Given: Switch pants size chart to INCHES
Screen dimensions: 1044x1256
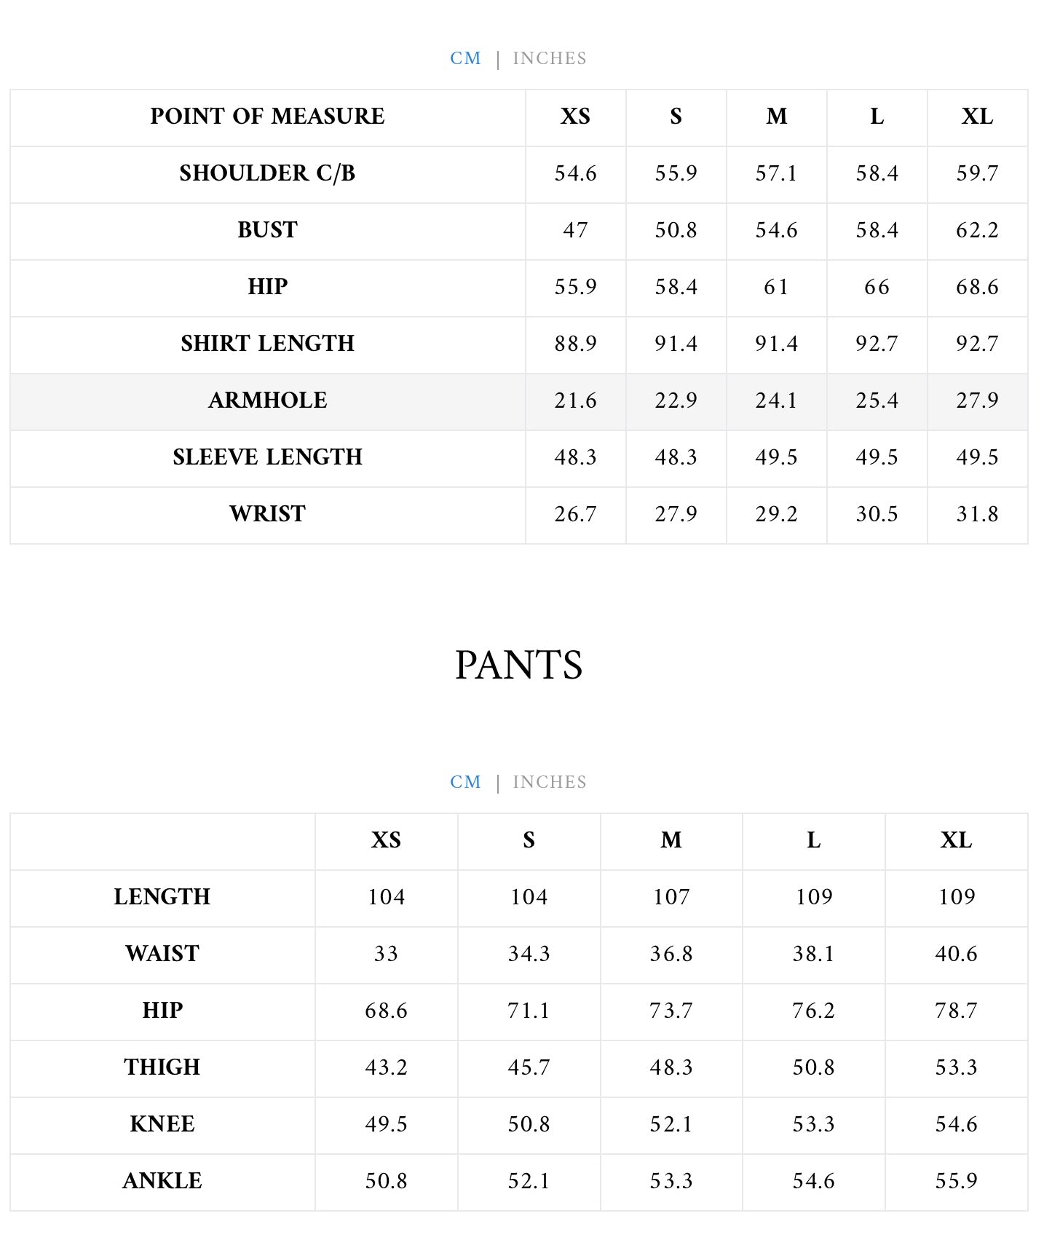Looking at the screenshot, I should (550, 782).
